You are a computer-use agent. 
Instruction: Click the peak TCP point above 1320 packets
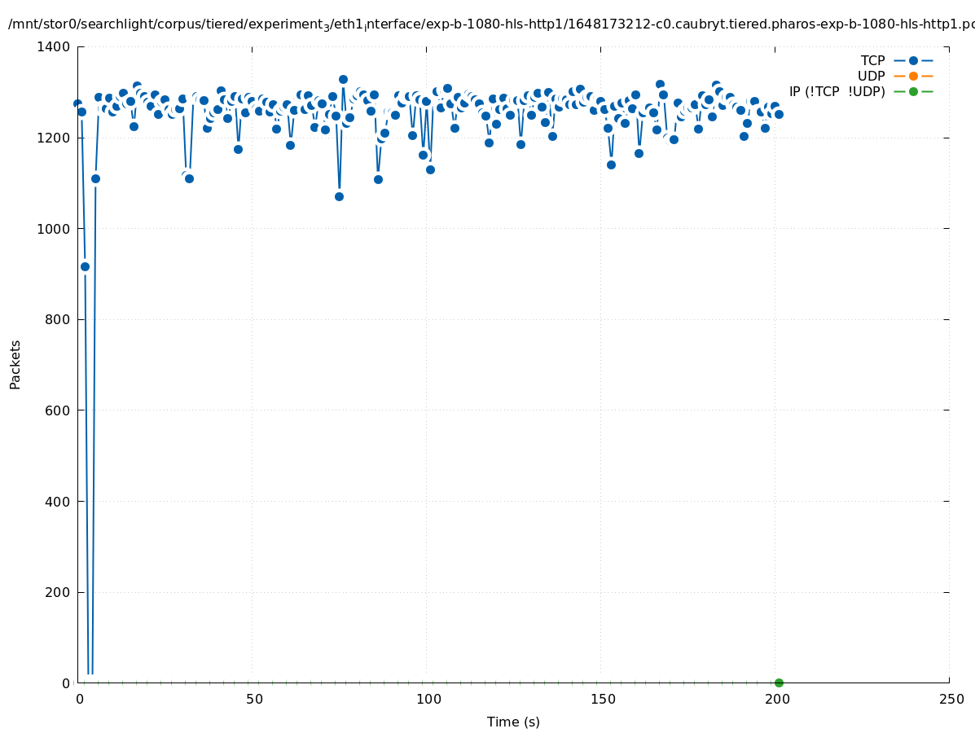[343, 79]
